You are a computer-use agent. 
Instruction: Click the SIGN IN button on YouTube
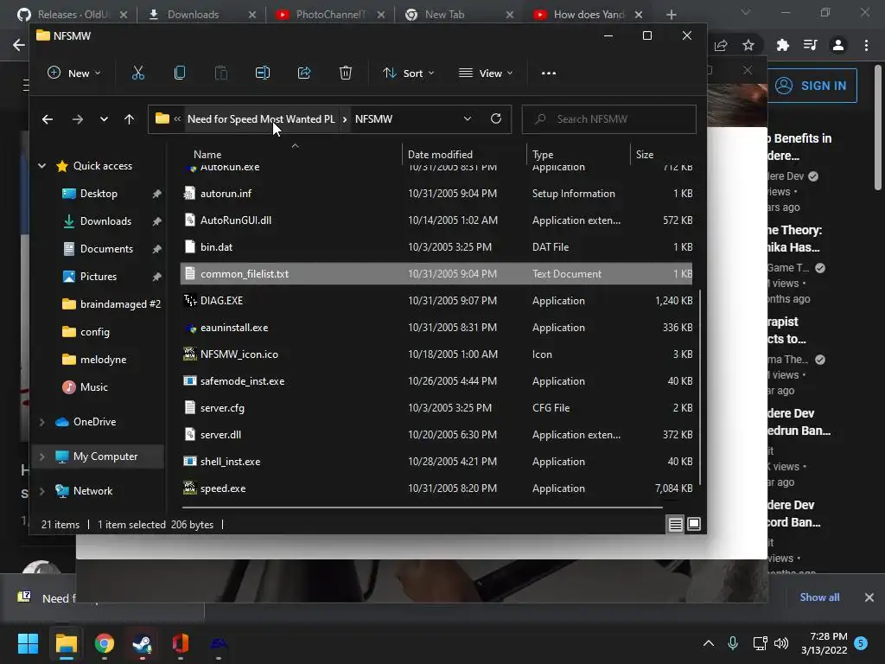[812, 86]
